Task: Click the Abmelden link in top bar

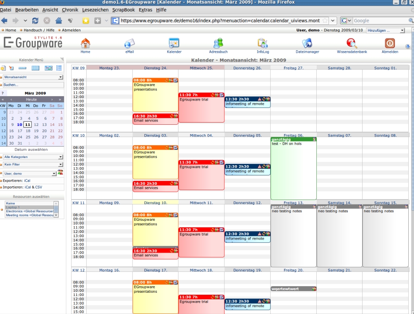Action: [71, 30]
